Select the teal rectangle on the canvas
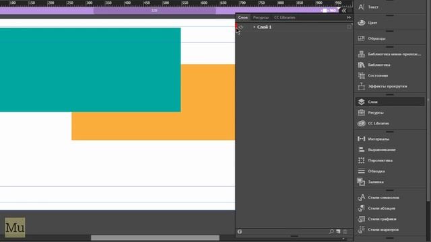The width and height of the screenshot is (431, 242). coord(90,70)
